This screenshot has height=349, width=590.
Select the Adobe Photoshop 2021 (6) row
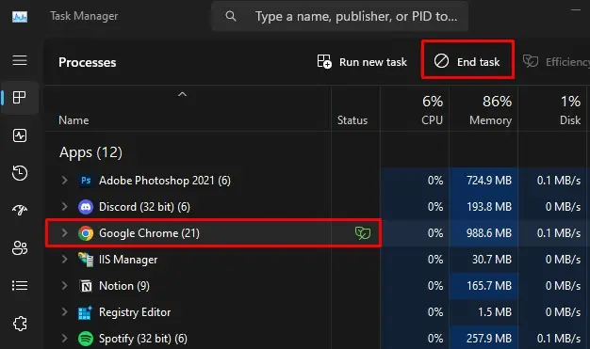(317, 181)
